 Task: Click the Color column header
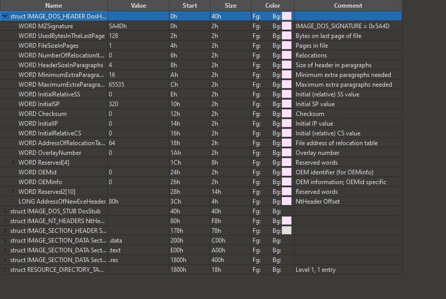[x=273, y=6]
